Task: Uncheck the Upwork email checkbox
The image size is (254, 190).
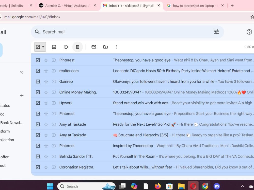Action: pyautogui.click(x=38, y=103)
